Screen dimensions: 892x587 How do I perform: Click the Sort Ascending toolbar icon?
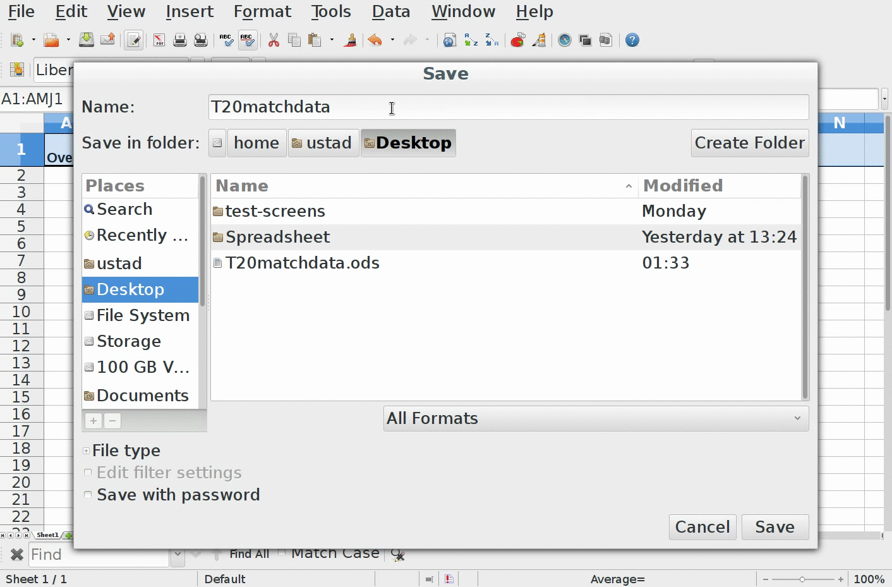tap(471, 40)
